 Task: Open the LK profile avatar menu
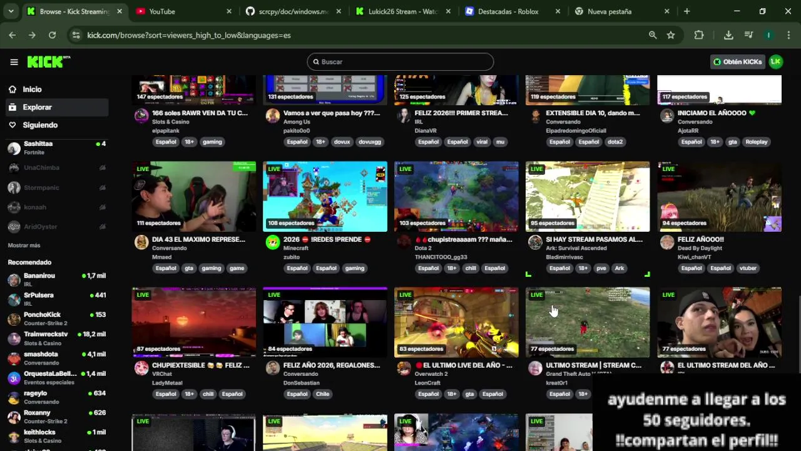click(776, 61)
